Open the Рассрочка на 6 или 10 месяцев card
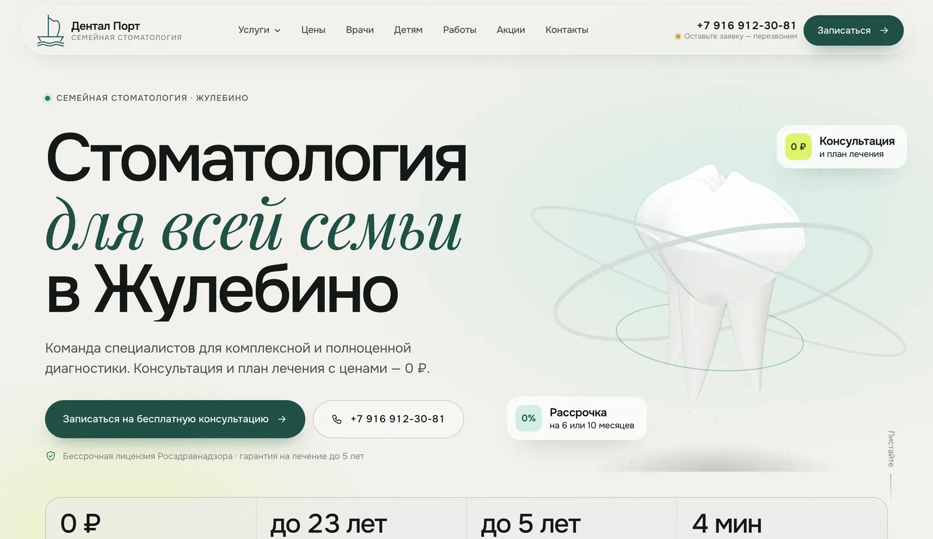Screen dimensions: 933x539 577,418
